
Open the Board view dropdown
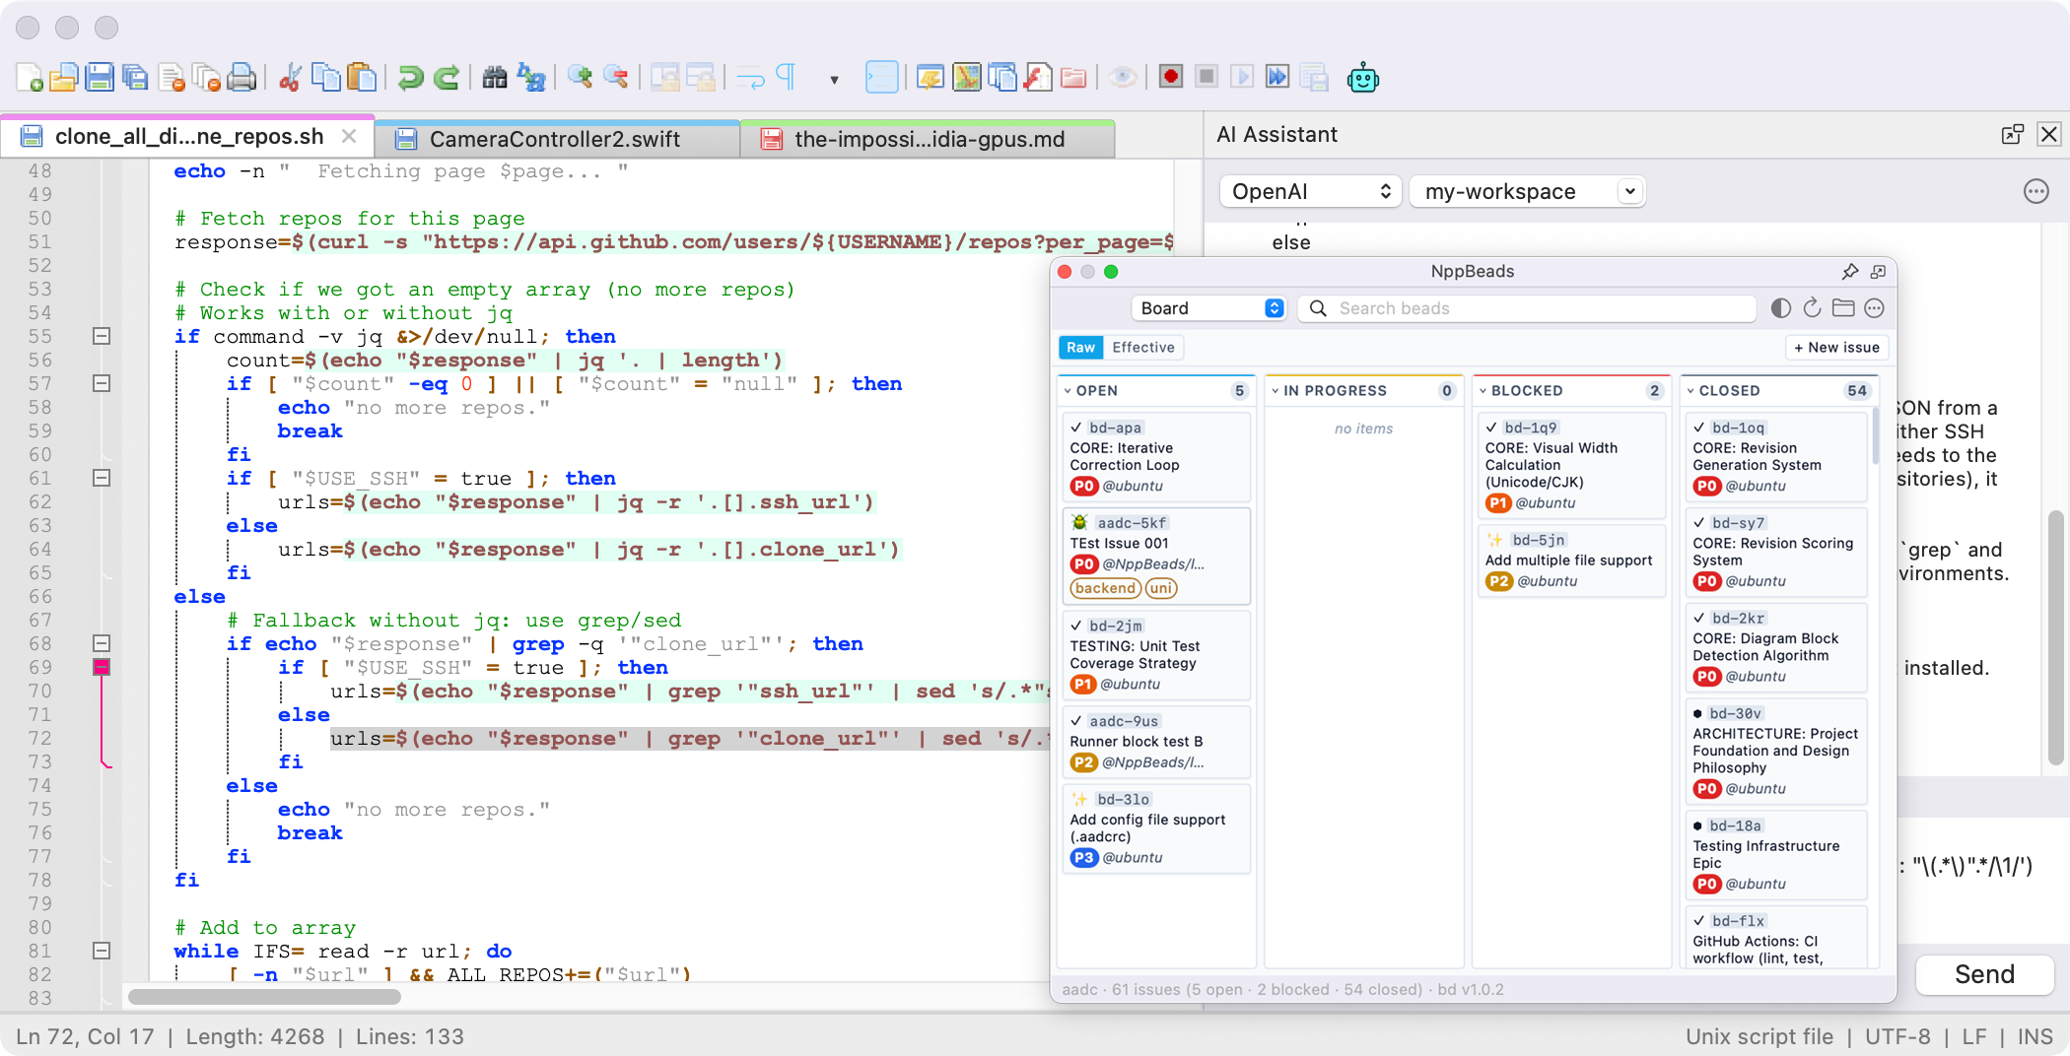(x=1207, y=307)
